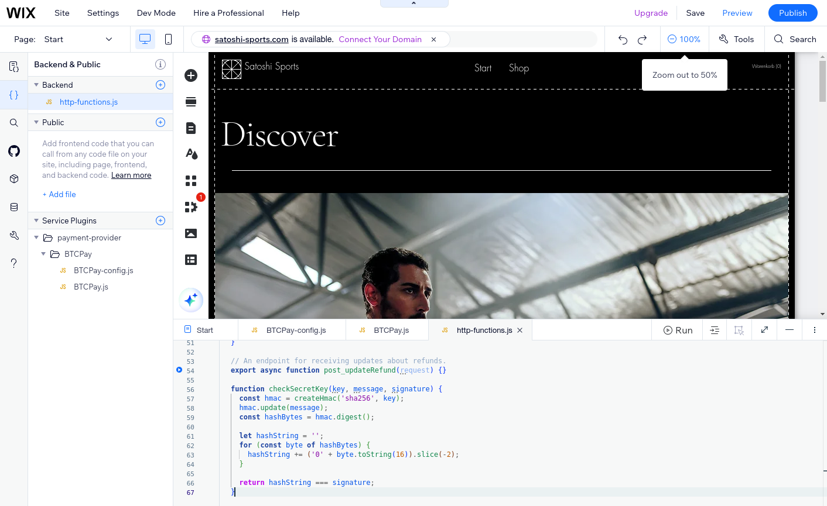Open the Add Elements panel
This screenshot has height=506, width=827.
pos(190,75)
